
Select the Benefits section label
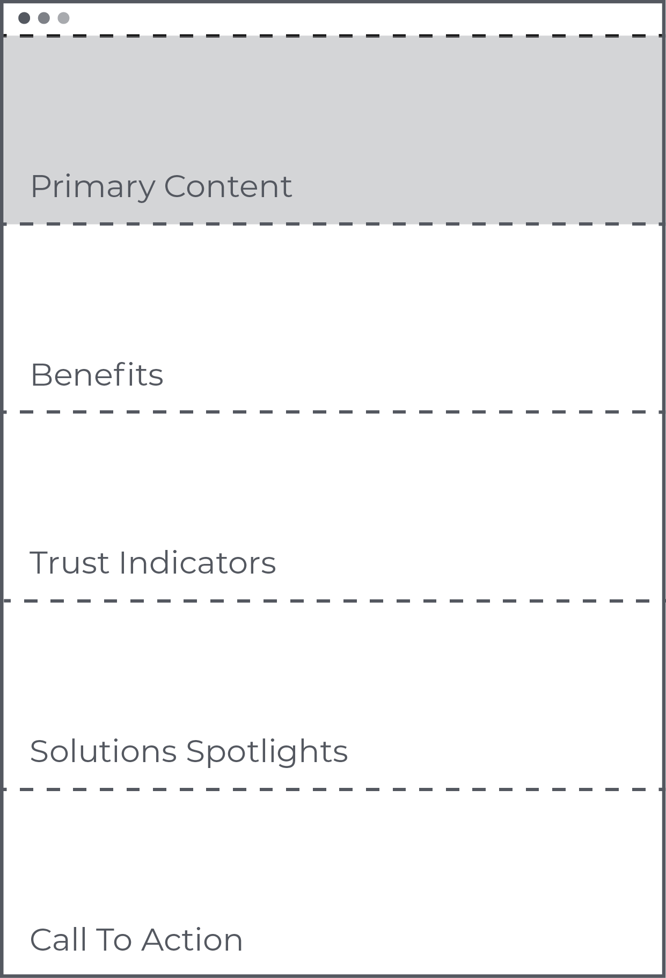point(97,374)
